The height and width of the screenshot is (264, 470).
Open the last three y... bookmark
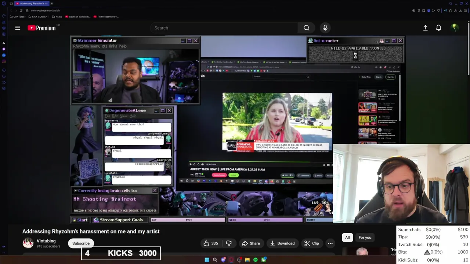pos(106,16)
